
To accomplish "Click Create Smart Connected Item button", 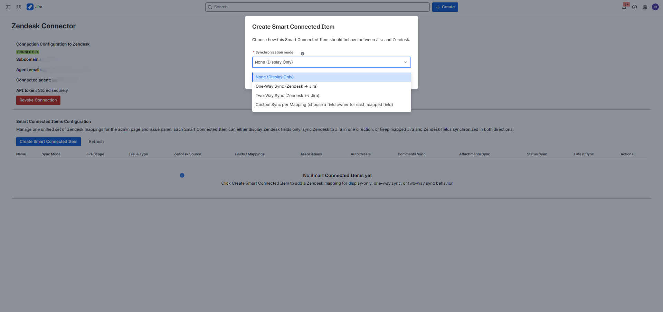I will tap(48, 142).
